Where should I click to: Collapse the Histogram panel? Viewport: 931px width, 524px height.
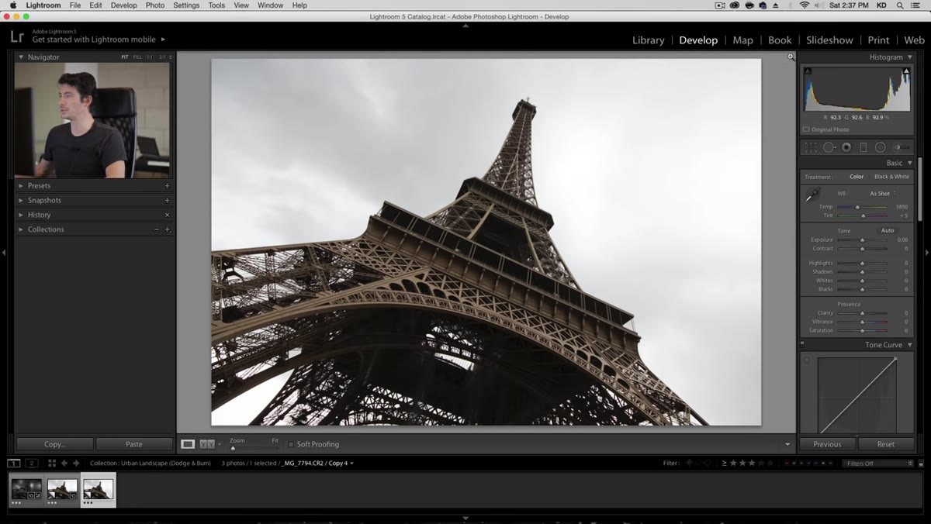(x=910, y=57)
